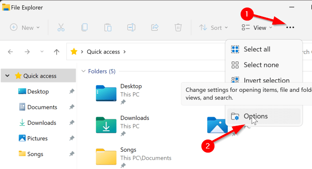The width and height of the screenshot is (312, 169).
Task: Open the New dropdown button
Action: [25, 28]
